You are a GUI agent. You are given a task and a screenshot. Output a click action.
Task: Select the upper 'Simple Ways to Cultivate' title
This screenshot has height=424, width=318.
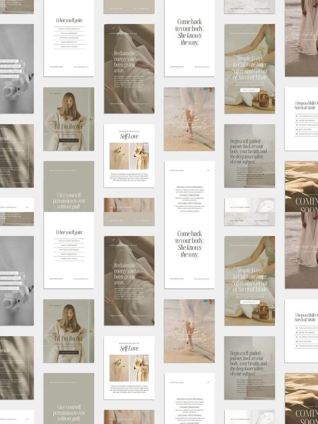(250, 67)
